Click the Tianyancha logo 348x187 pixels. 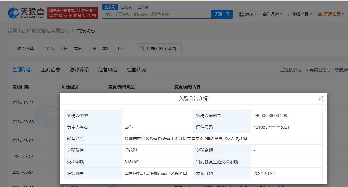click(26, 13)
